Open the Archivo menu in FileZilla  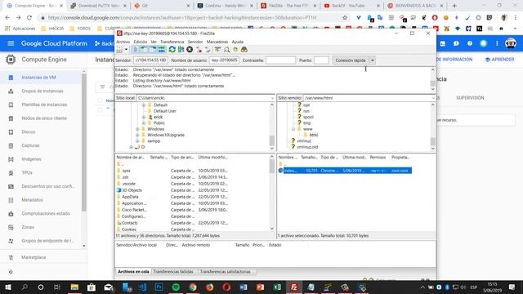(123, 42)
